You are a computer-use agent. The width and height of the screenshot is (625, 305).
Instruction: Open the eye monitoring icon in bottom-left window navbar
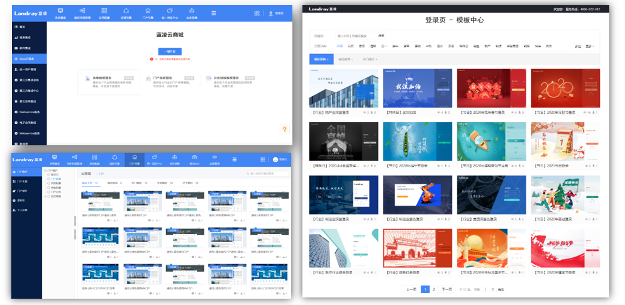pos(214,157)
